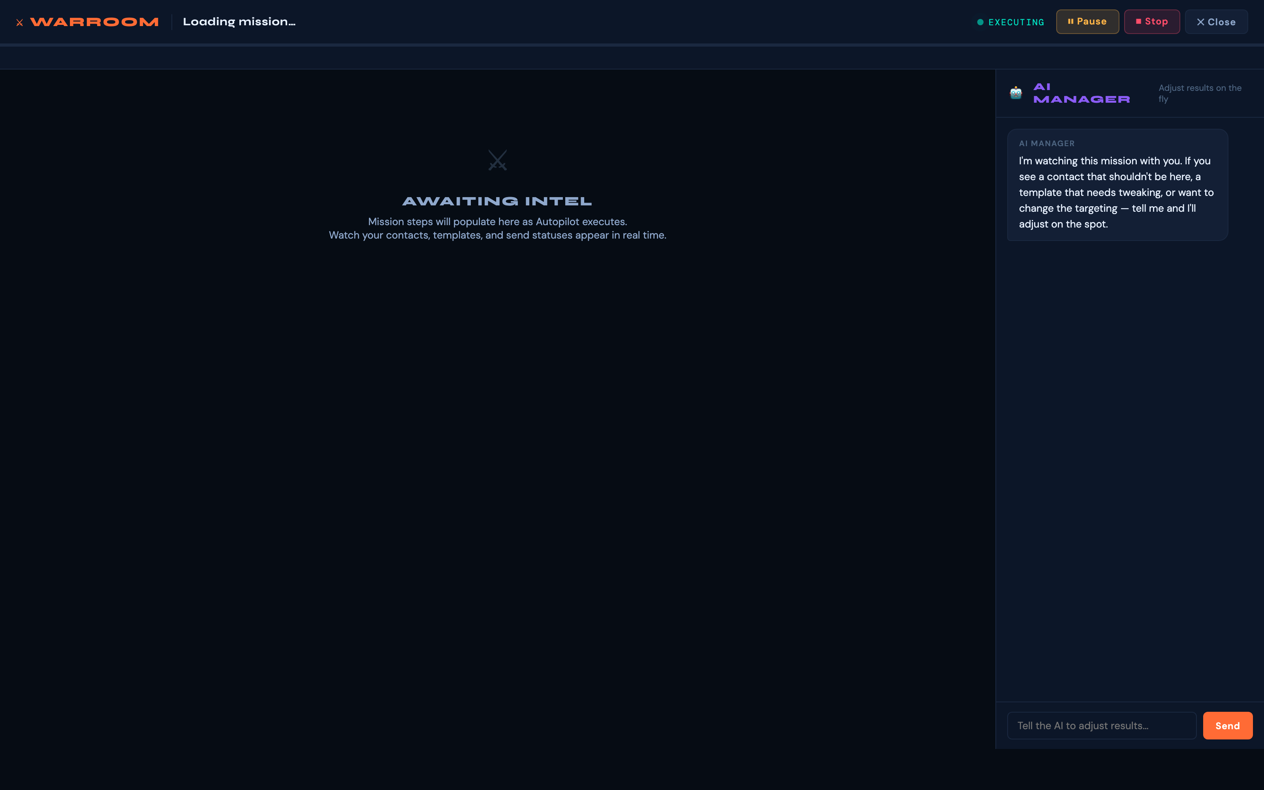Pause the executing mission
Viewport: 1264px width, 790px height.
pyautogui.click(x=1087, y=21)
